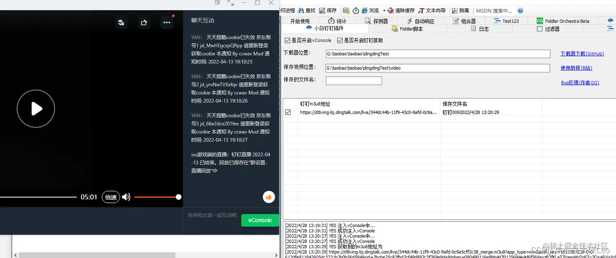The image size is (616, 258).
Task: Open 文本向导 text wizard tool
Action: [432, 11]
